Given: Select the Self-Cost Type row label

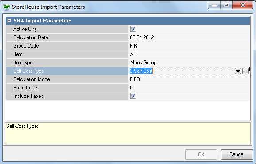Looking at the screenshot, I should coord(29,71).
